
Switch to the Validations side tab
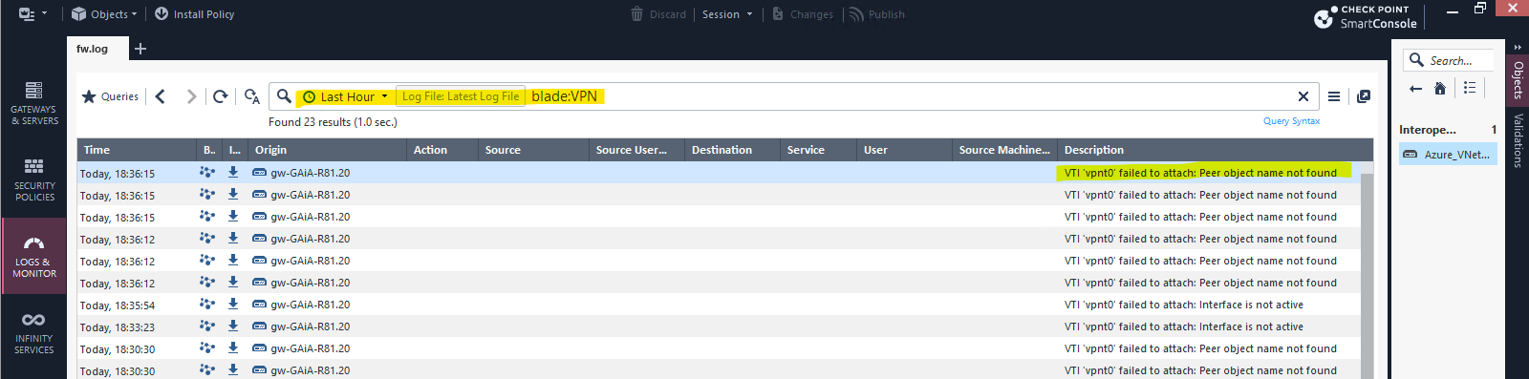click(x=1518, y=140)
